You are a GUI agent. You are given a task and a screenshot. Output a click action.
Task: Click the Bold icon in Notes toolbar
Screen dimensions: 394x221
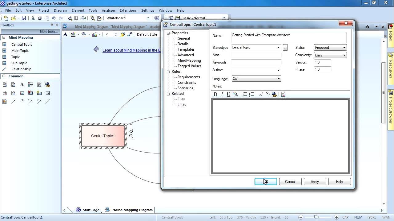[x=215, y=94]
